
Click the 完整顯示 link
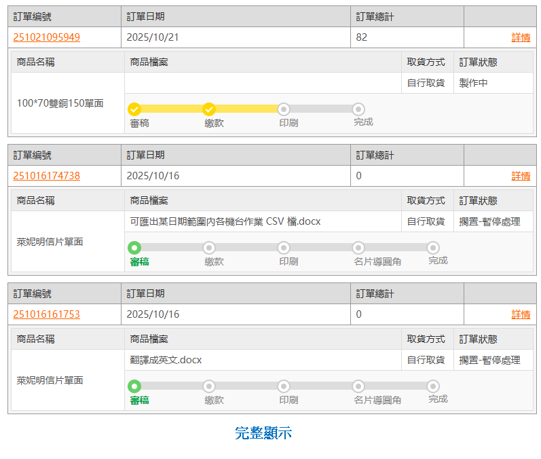point(263,433)
